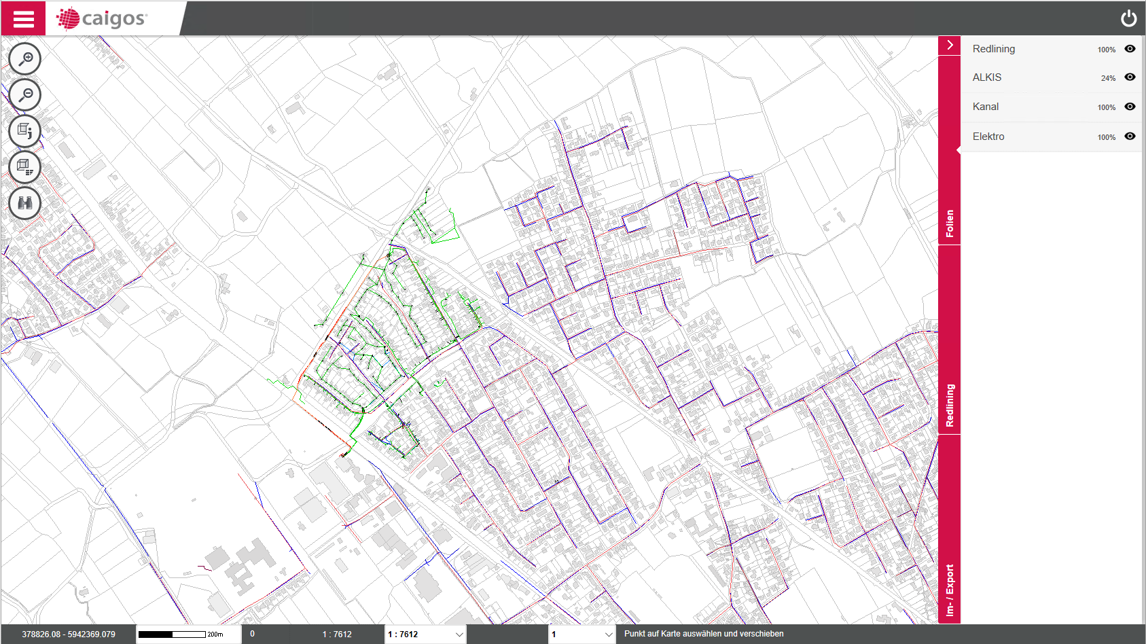The image size is (1146, 644).
Task: Hide the Elektro layer
Action: (1130, 137)
